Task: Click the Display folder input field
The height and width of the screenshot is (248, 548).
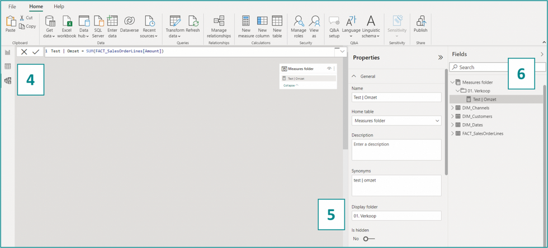Action: [x=396, y=216]
